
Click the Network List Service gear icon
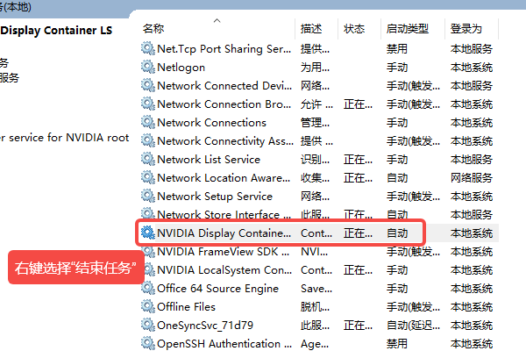pyautogui.click(x=147, y=159)
